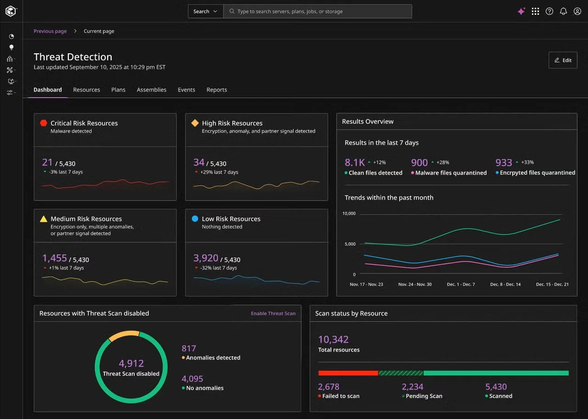Open the Reports tab
Image resolution: width=588 pixels, height=419 pixels.
(217, 90)
